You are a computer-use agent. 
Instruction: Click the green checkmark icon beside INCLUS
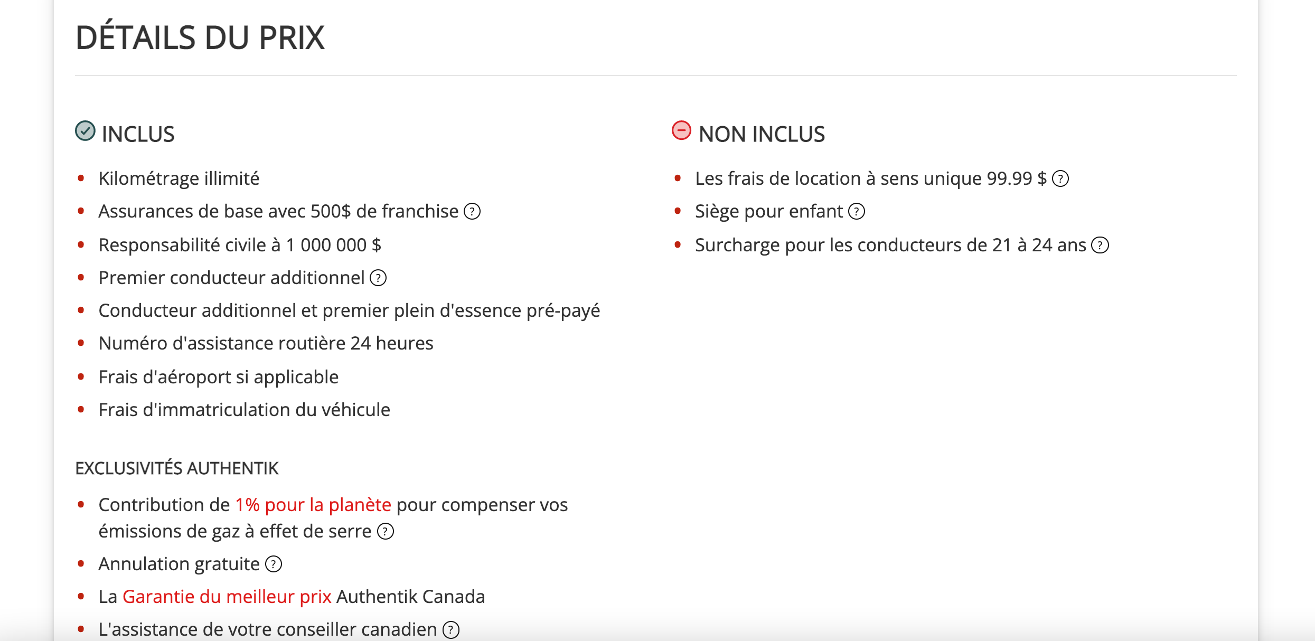pyautogui.click(x=85, y=131)
